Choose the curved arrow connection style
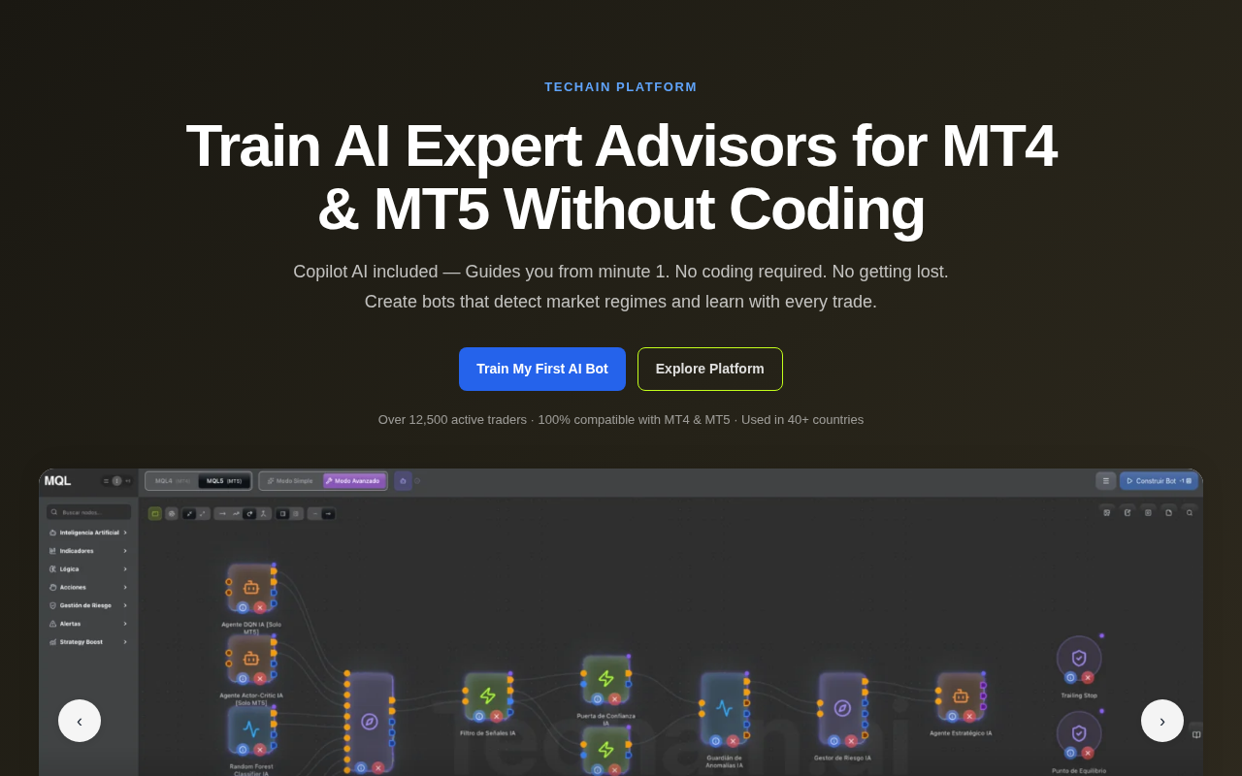 pos(249,514)
